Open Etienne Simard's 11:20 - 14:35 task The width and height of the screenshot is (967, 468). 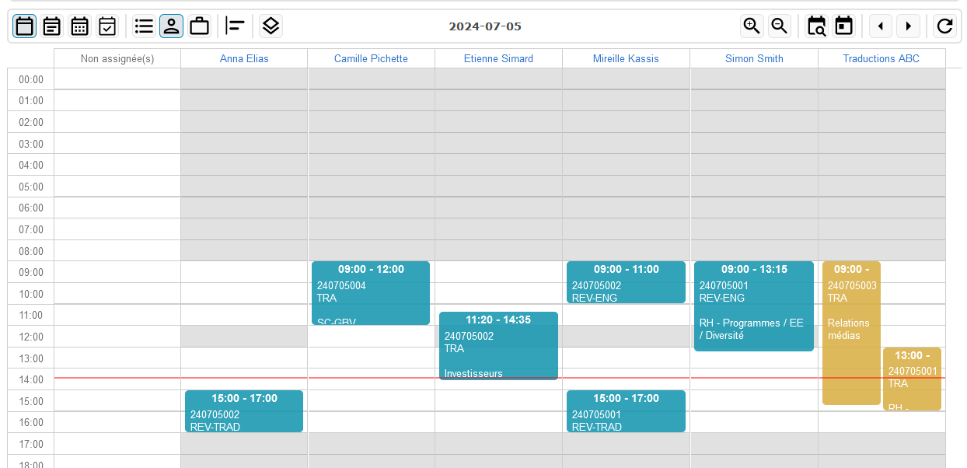point(498,346)
